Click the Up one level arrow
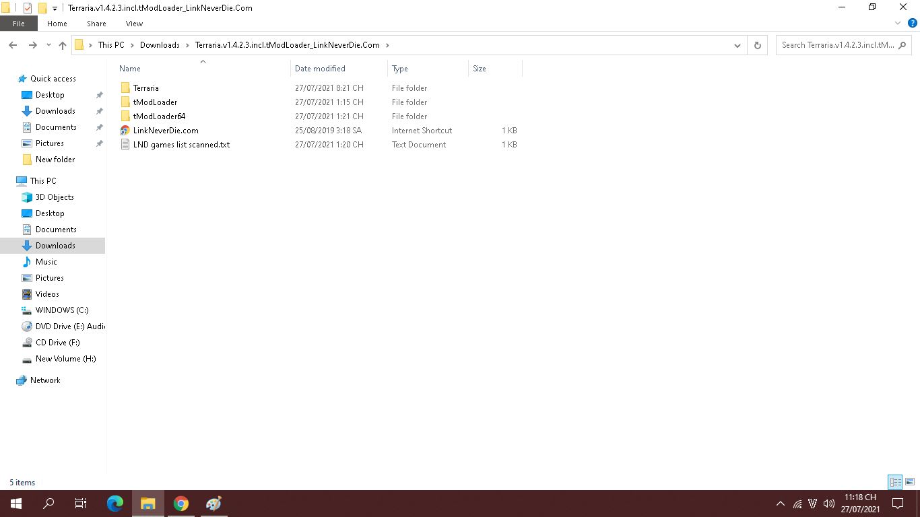The image size is (920, 517). point(63,45)
